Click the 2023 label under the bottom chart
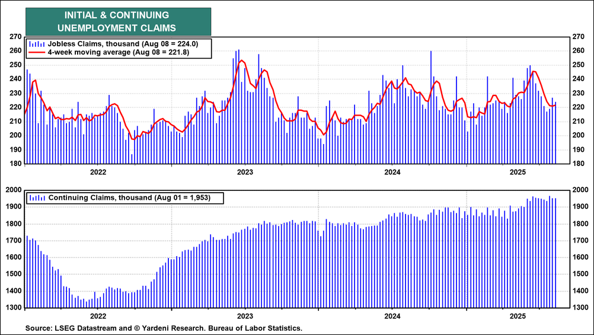This screenshot has width=594, height=335. [245, 317]
